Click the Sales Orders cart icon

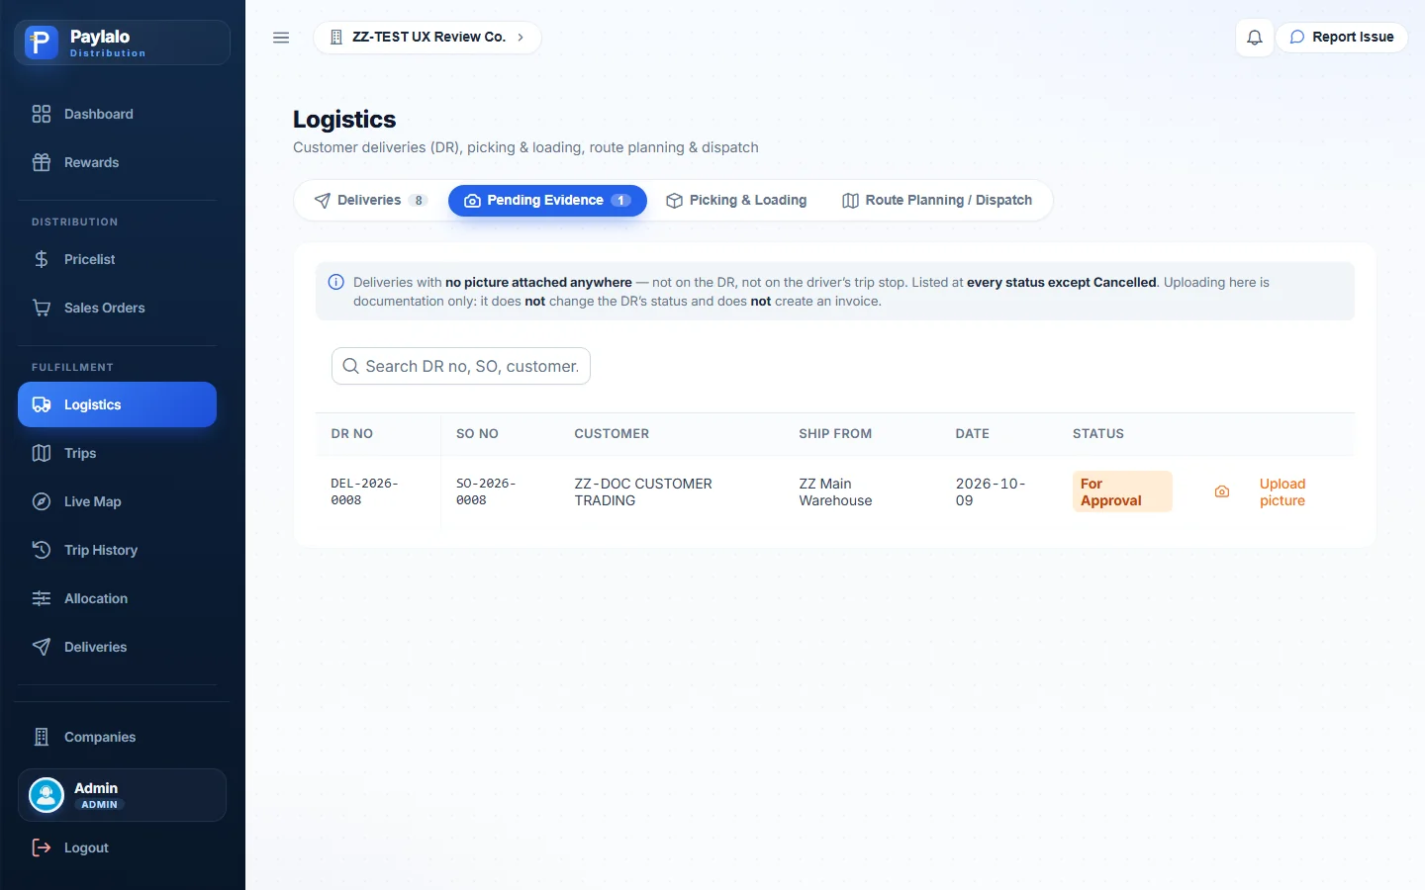click(x=42, y=308)
